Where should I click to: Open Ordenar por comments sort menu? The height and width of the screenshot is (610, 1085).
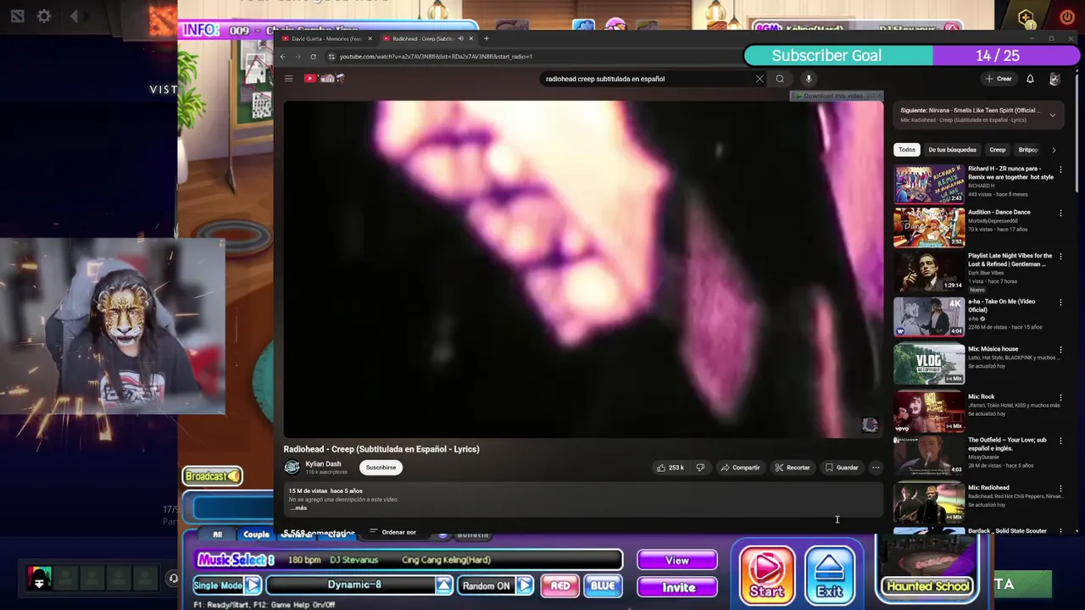pyautogui.click(x=393, y=532)
